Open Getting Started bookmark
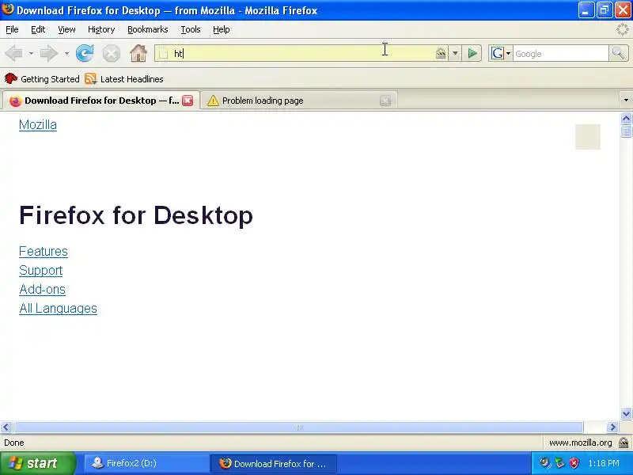This screenshot has width=633, height=475. pyautogui.click(x=42, y=78)
